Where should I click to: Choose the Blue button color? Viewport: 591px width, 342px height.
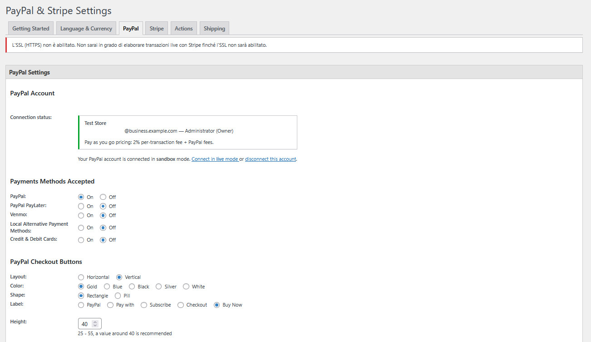106,286
